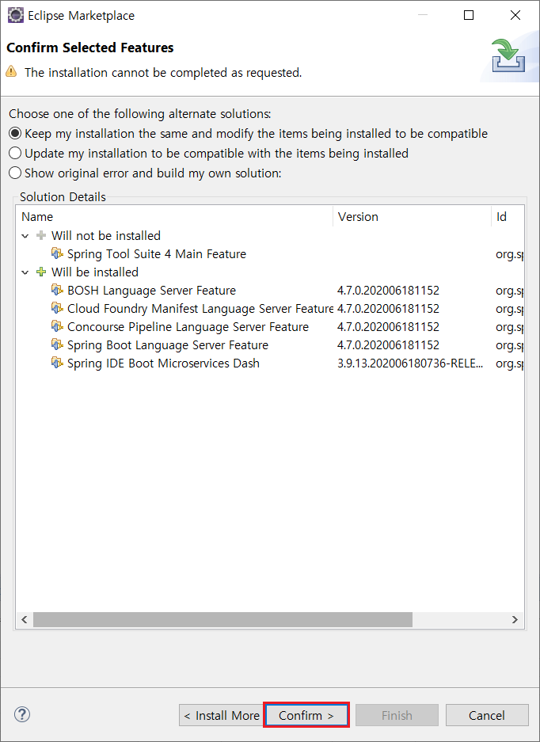540x742 pixels.
Task: Click Concourse Pipeline version cell
Action: tap(388, 327)
